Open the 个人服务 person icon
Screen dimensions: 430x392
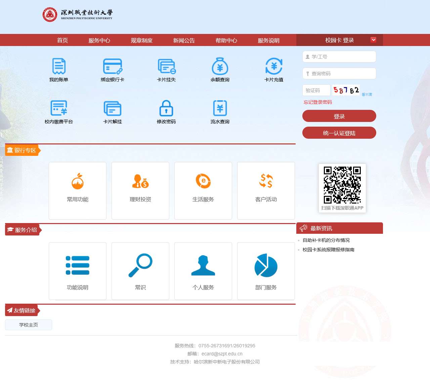203,265
